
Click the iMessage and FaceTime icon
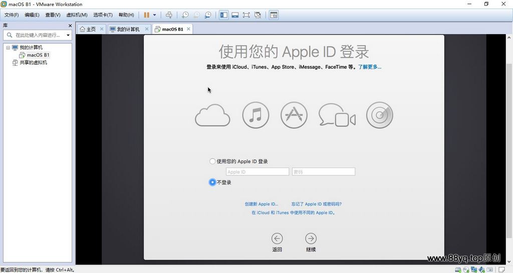(337, 115)
